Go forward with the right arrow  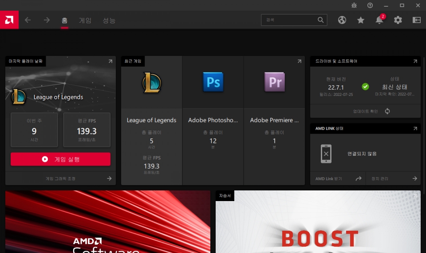tap(47, 20)
